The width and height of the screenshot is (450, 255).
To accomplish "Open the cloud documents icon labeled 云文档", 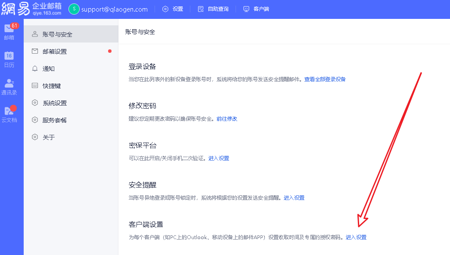I will click(9, 111).
